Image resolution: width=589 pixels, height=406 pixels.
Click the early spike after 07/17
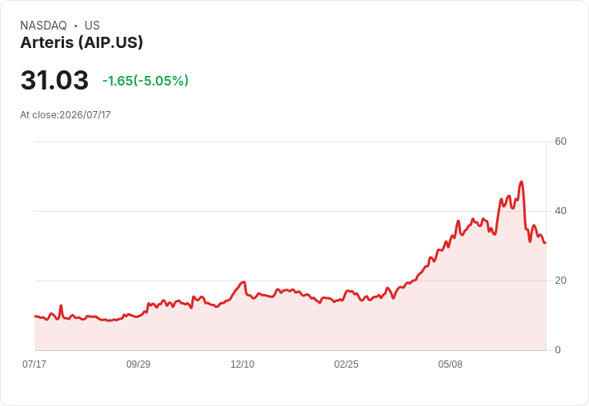61,305
